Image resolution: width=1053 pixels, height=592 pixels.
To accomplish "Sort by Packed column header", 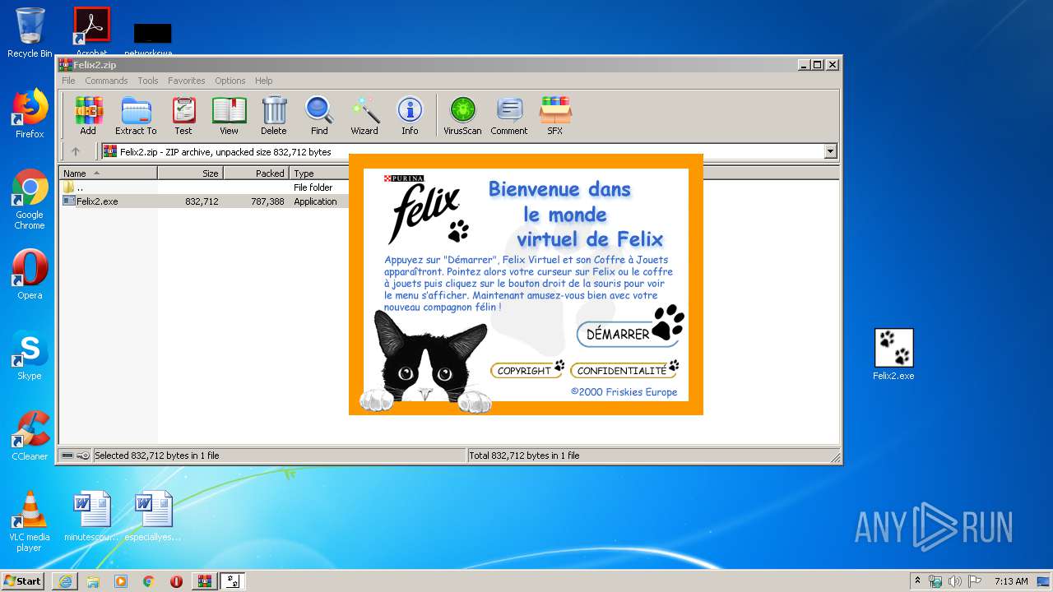I will click(256, 173).
